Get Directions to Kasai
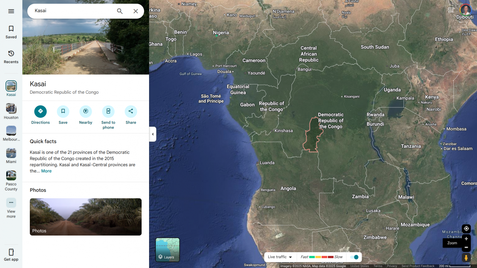The height and width of the screenshot is (268, 477). coord(40,111)
